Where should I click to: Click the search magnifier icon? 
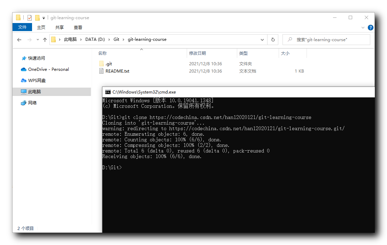(x=290, y=39)
